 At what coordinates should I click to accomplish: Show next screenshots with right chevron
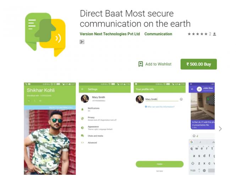click(220, 129)
